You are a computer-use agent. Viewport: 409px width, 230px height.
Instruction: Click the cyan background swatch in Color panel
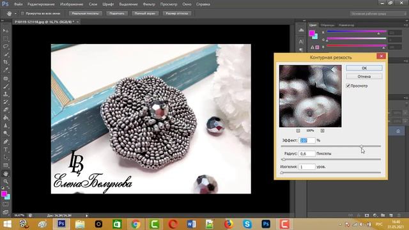pos(315,36)
